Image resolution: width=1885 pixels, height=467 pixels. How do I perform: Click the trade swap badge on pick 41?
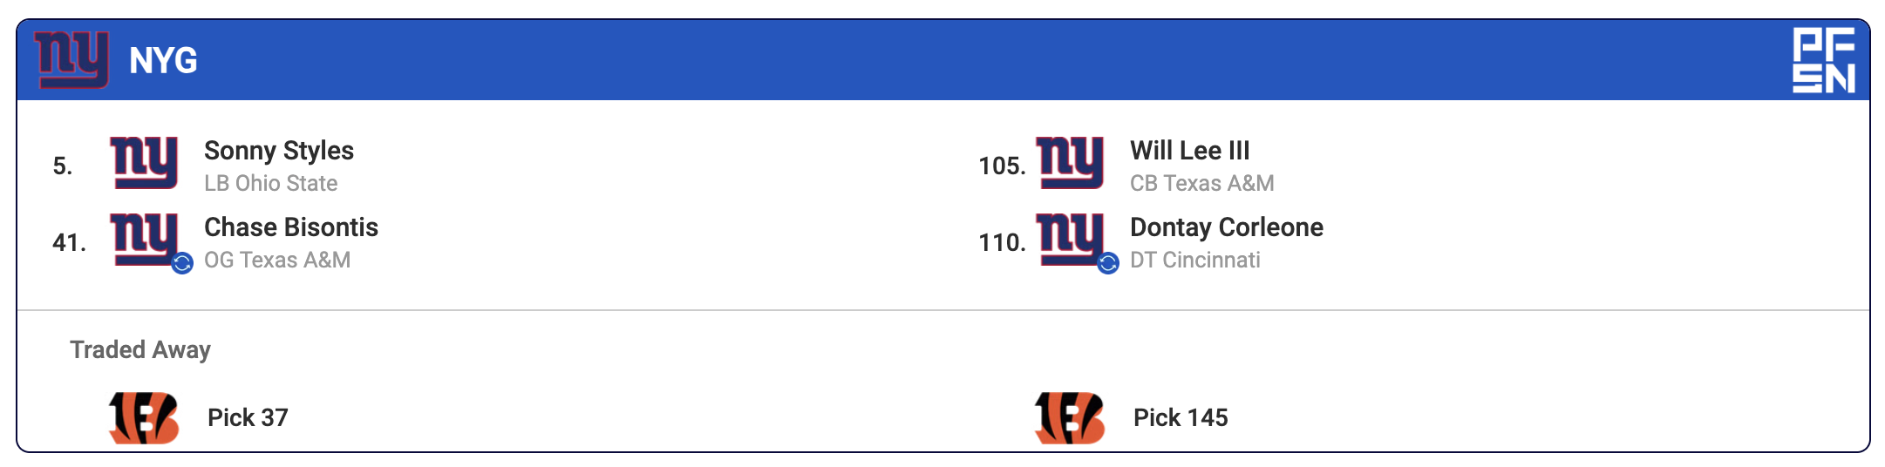pyautogui.click(x=182, y=263)
